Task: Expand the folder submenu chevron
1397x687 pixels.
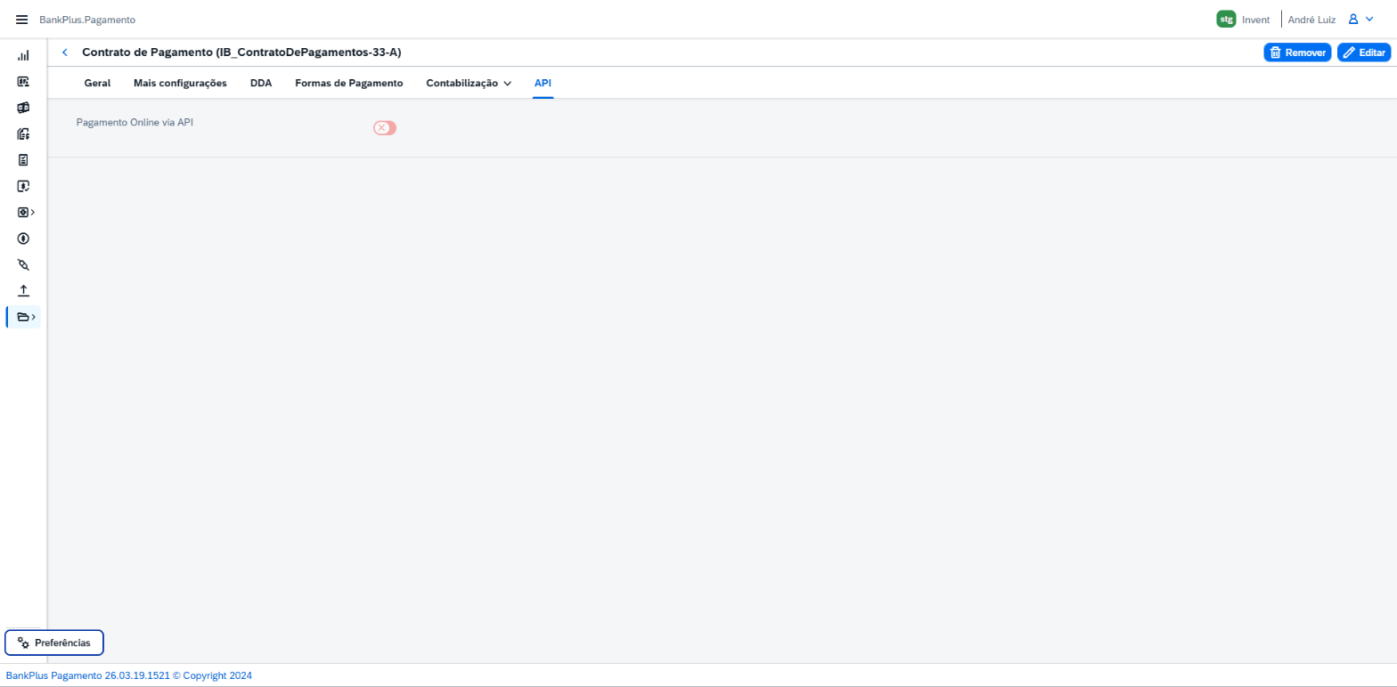Action: click(34, 317)
